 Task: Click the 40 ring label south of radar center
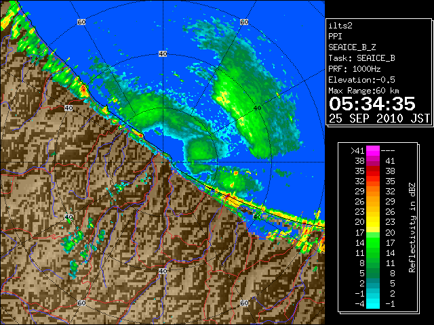(163, 271)
